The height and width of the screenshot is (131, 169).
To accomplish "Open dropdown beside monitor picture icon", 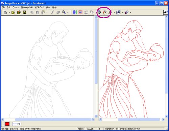I will coord(122,12).
